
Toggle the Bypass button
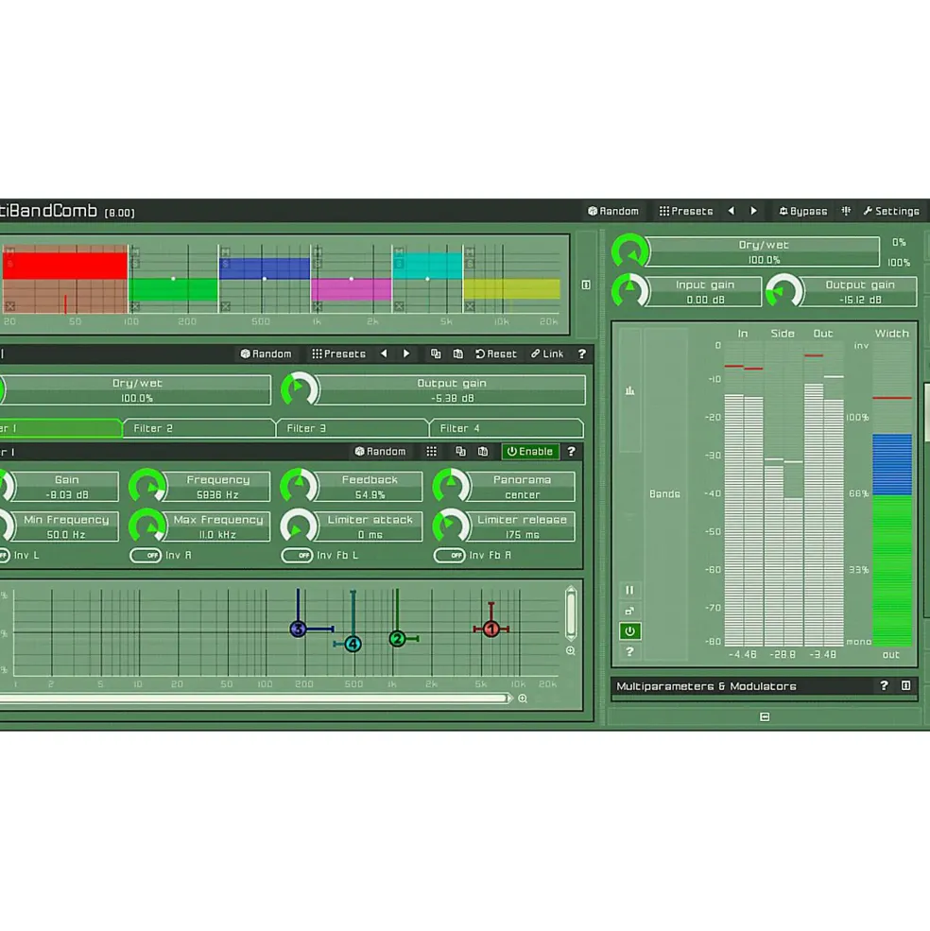pyautogui.click(x=802, y=212)
